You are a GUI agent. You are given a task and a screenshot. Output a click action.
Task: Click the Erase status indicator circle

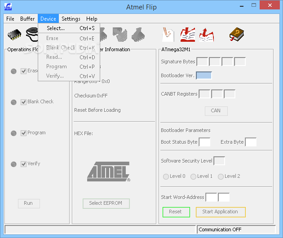tap(14, 71)
